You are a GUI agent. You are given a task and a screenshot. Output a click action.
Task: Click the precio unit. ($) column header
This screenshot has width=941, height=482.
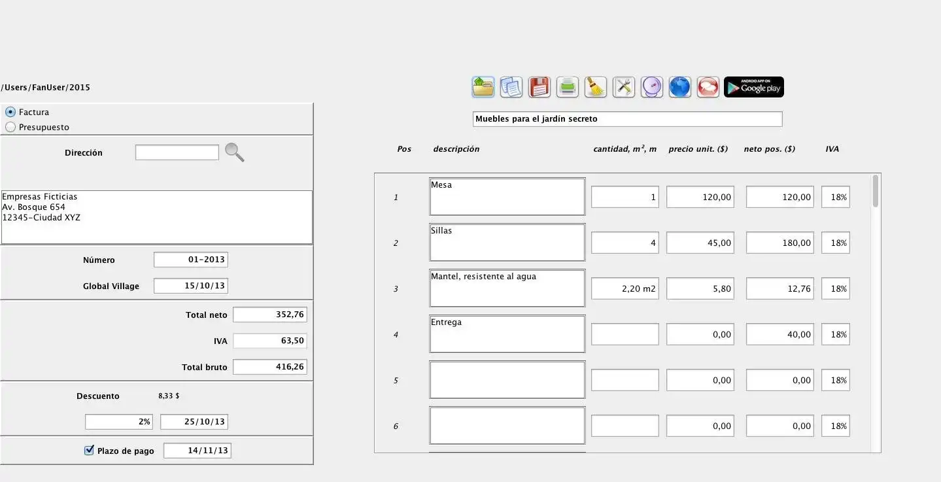pos(698,149)
